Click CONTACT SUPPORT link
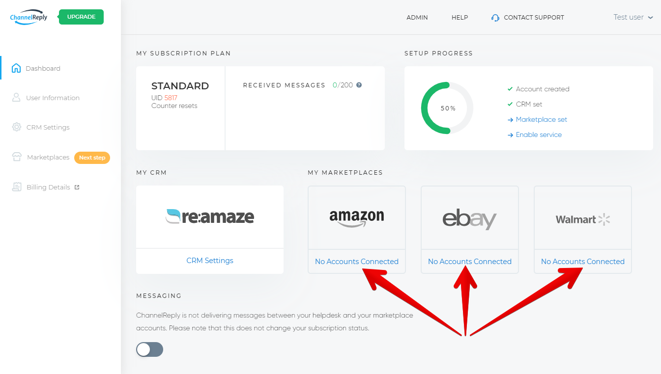 tap(534, 18)
